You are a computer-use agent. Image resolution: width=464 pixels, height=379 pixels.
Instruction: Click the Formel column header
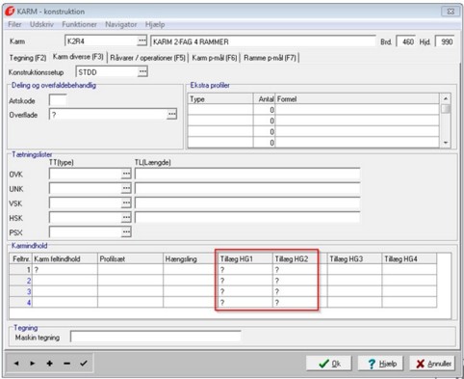[357, 99]
